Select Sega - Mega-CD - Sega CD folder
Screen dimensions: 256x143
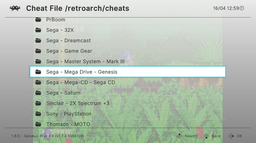128,82
